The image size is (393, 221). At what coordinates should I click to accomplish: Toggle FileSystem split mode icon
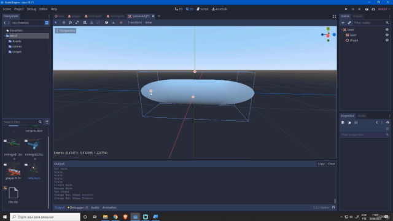click(47, 23)
